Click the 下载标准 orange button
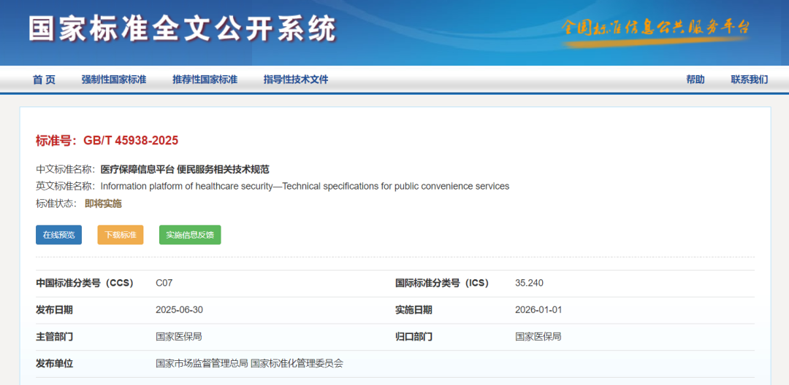This screenshot has width=789, height=385. (x=121, y=235)
